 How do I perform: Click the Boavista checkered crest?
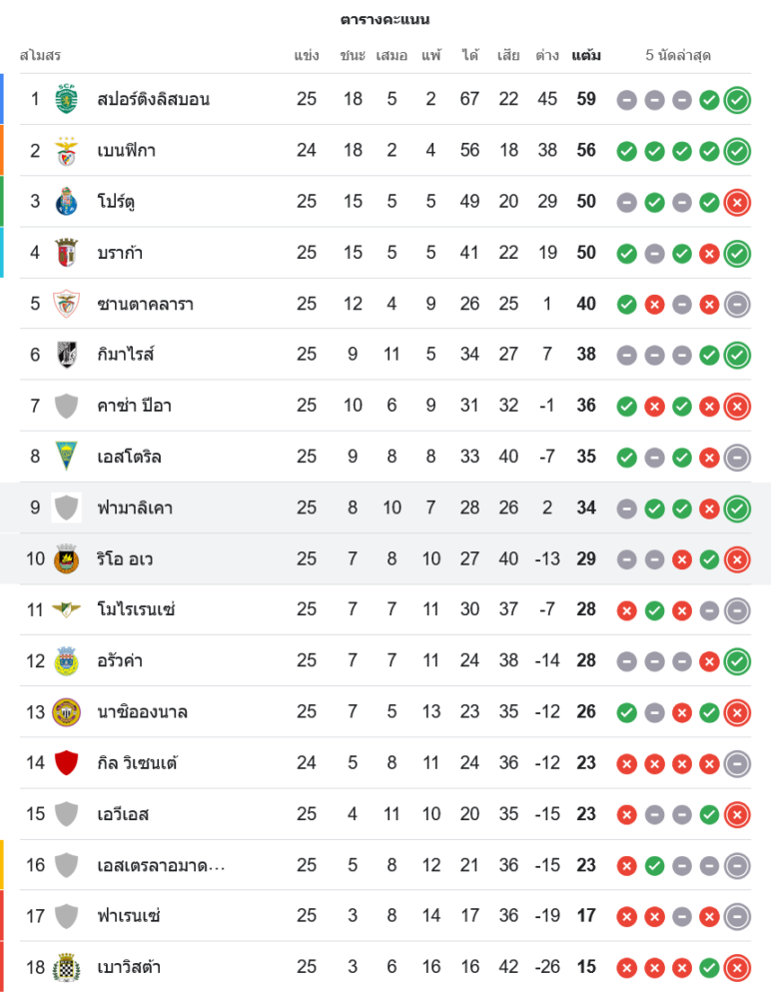pyautogui.click(x=66, y=967)
